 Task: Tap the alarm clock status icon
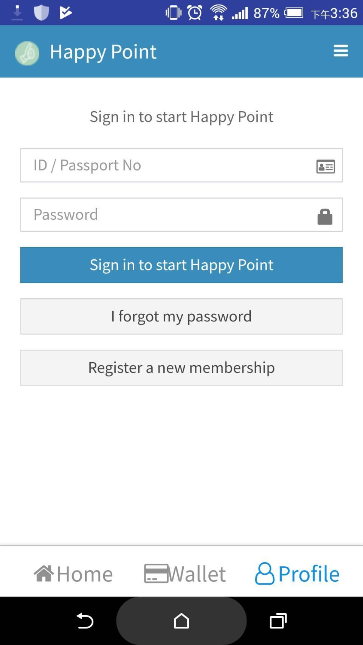[195, 13]
